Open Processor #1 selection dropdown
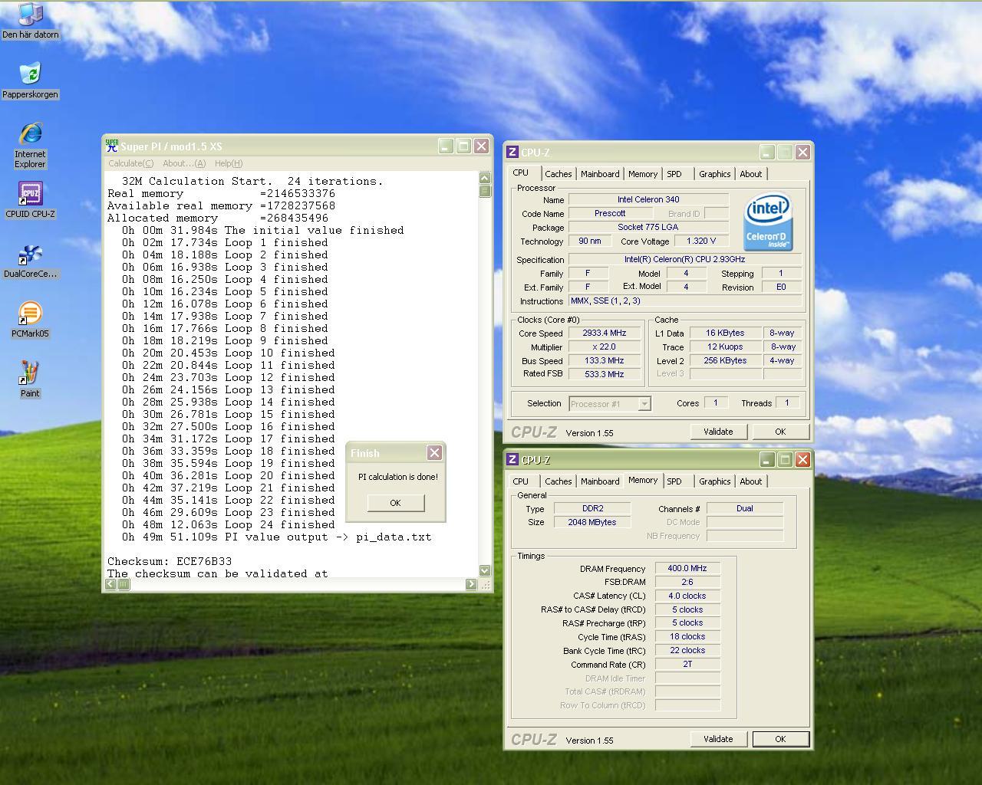 610,403
